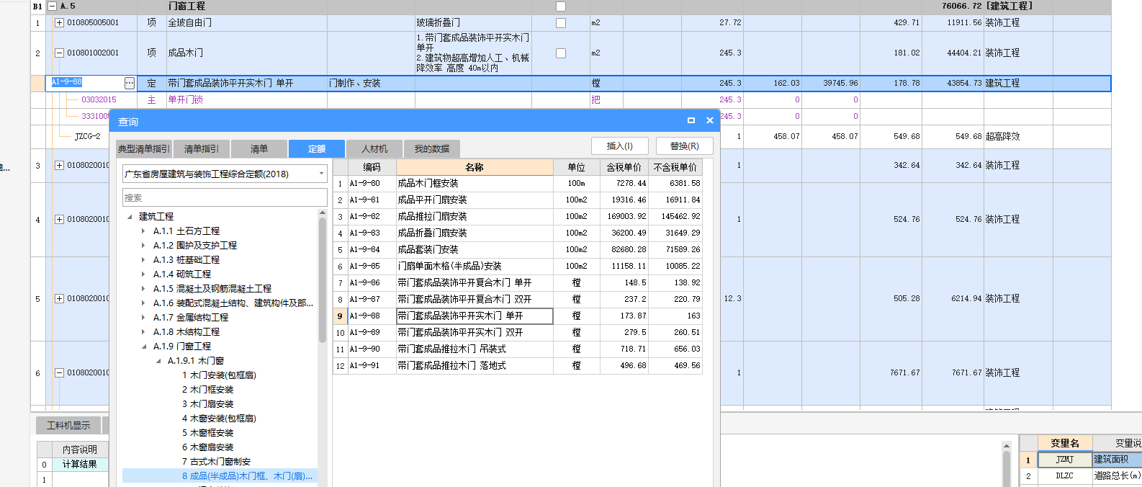Maximize the 查询 dialog window
1142x487 pixels.
[x=691, y=120]
